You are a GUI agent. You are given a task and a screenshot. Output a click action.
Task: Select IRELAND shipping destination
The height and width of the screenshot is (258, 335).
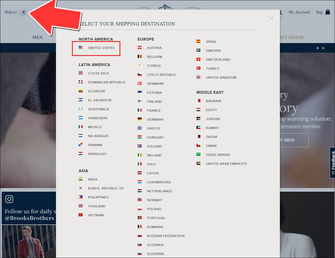pyautogui.click(x=154, y=156)
